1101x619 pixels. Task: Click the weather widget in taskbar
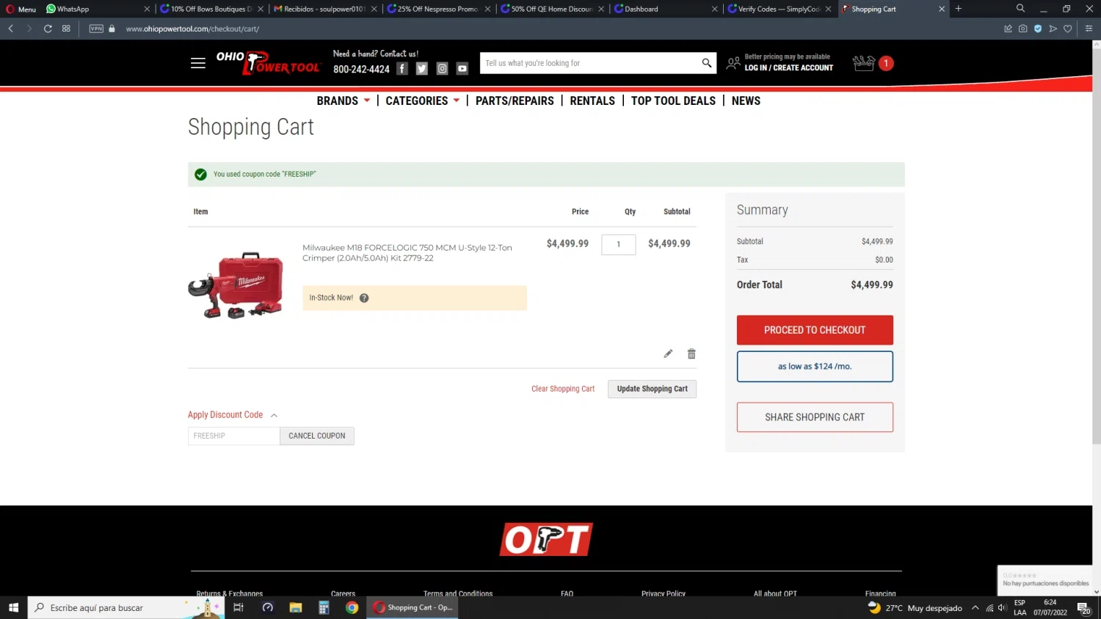coord(915,607)
